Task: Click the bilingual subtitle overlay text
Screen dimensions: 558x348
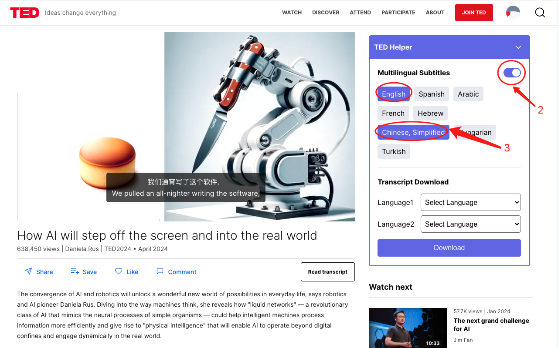Action: [x=186, y=187]
